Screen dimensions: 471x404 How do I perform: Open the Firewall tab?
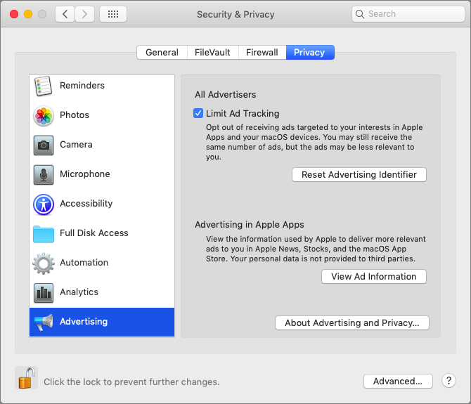(262, 53)
